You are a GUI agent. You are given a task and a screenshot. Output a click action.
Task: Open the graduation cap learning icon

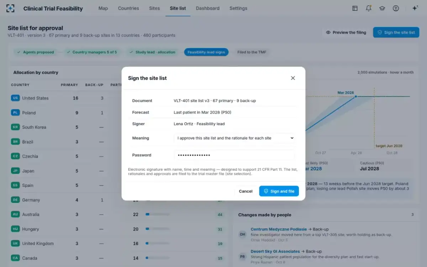point(382,8)
